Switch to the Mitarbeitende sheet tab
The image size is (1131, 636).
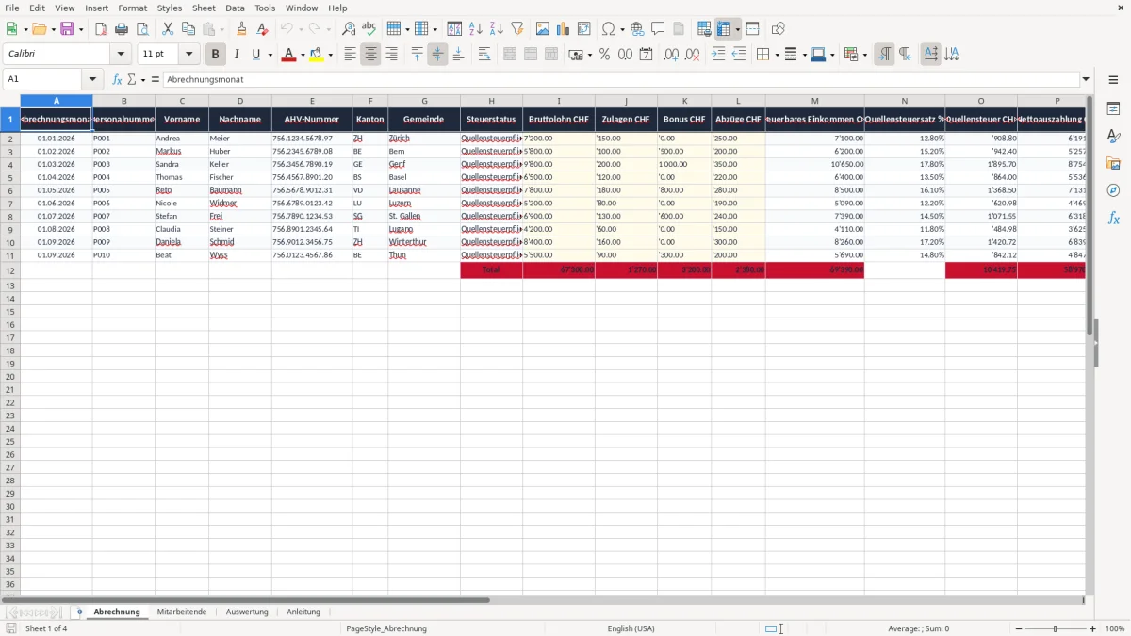(x=182, y=612)
